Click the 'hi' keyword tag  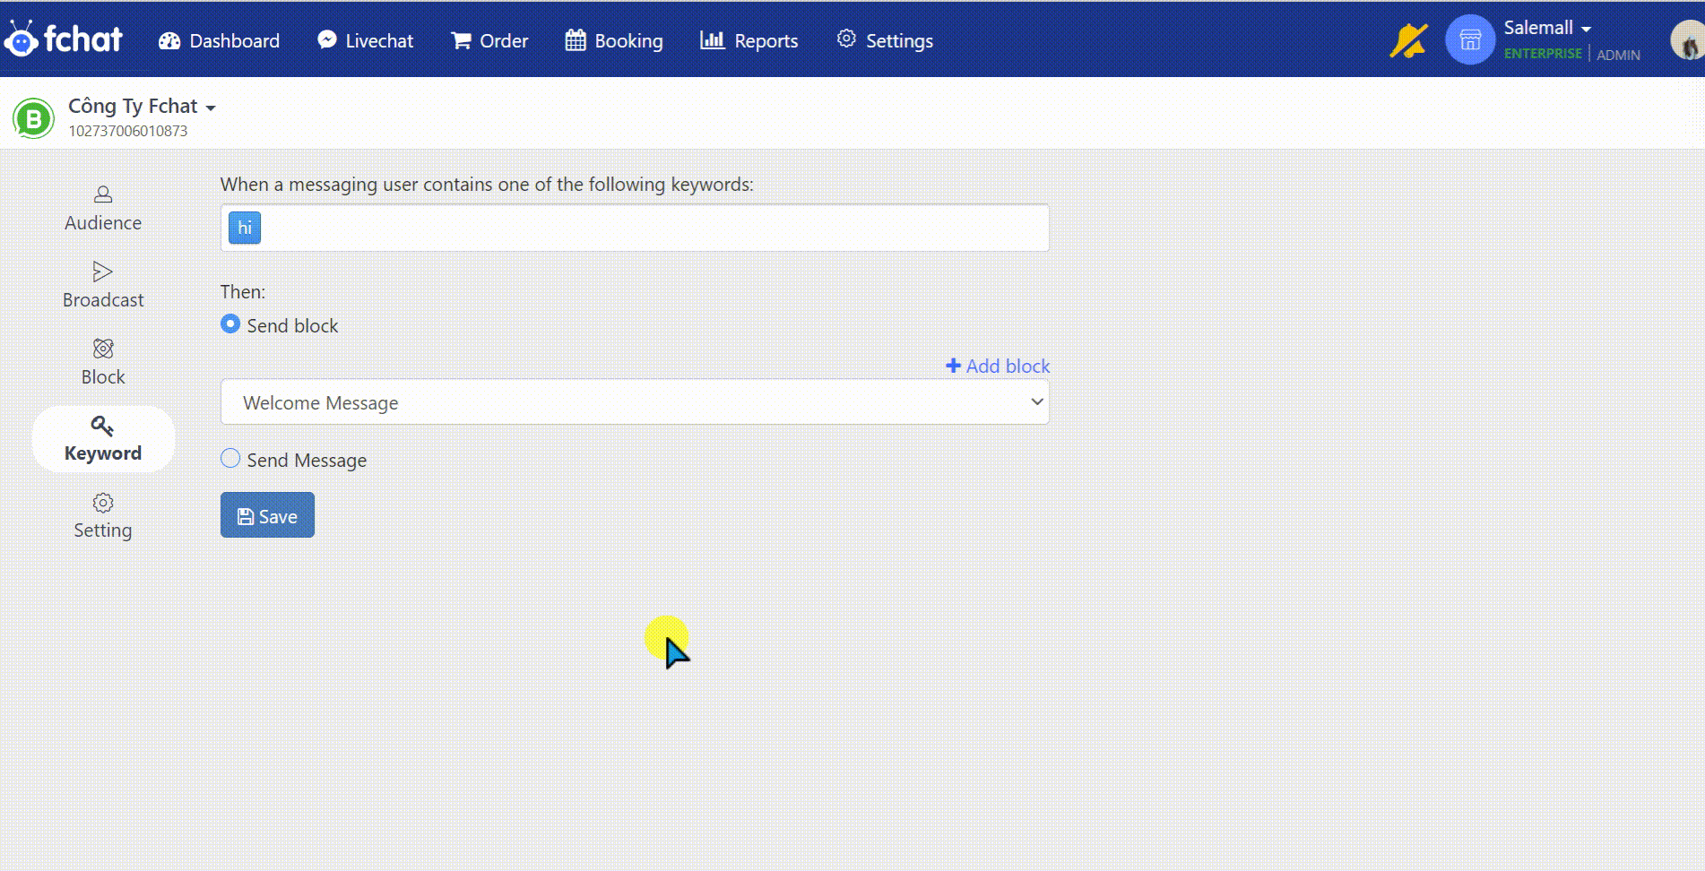pyautogui.click(x=245, y=228)
